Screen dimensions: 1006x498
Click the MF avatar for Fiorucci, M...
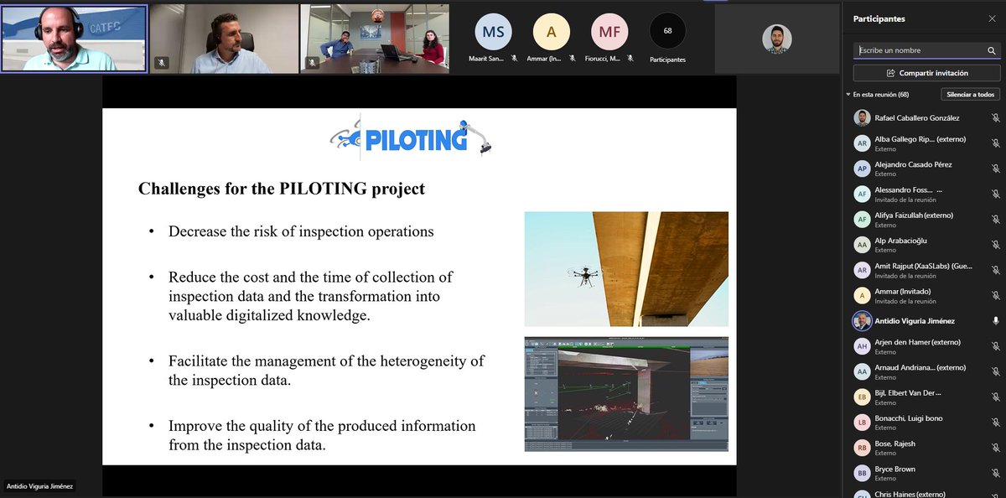[609, 32]
